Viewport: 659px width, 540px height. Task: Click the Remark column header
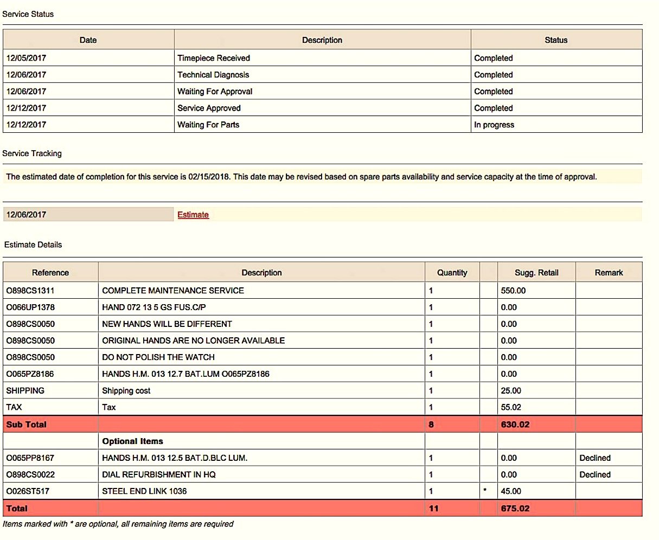point(609,273)
